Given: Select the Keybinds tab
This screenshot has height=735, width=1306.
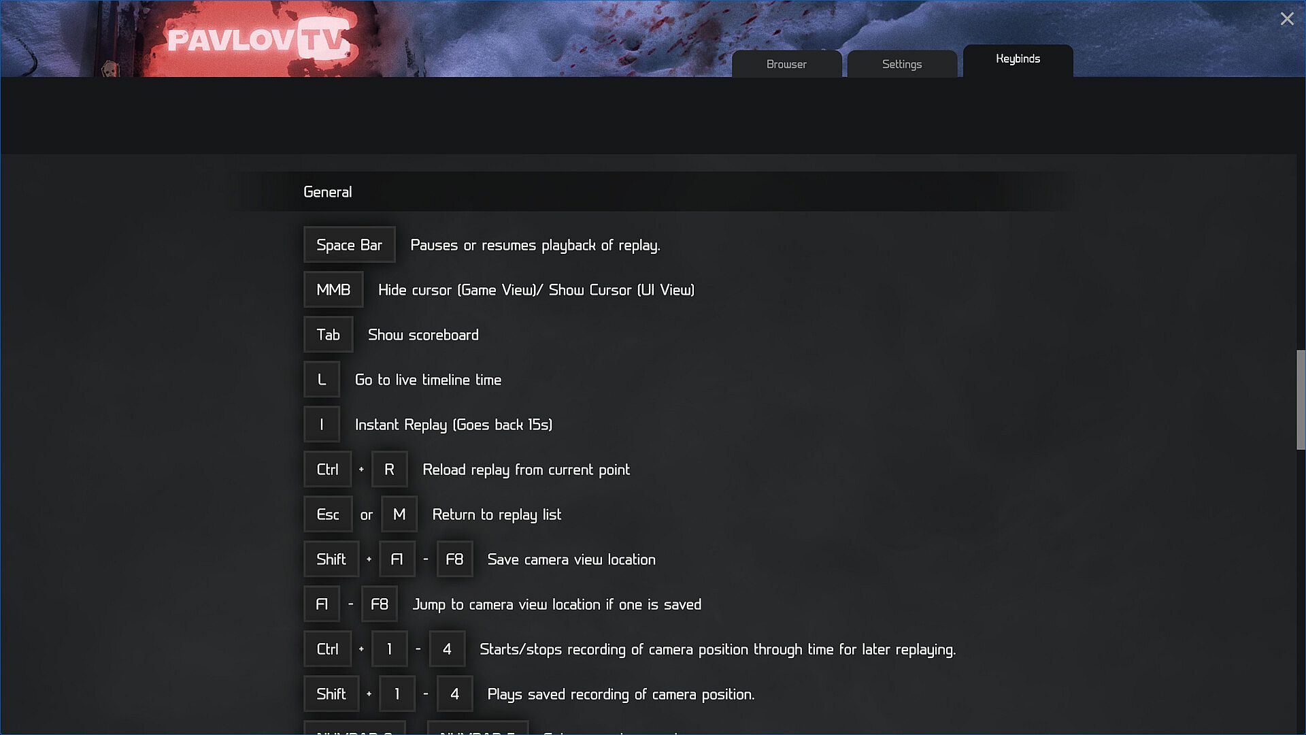Looking at the screenshot, I should coord(1018,61).
